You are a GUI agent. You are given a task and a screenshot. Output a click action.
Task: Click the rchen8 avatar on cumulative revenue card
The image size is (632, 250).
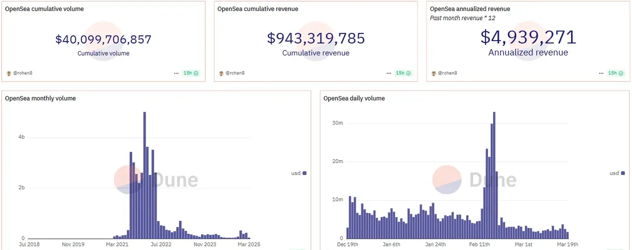[x=221, y=73]
